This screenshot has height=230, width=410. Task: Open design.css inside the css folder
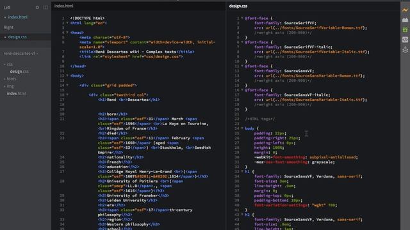pyautogui.click(x=19, y=72)
